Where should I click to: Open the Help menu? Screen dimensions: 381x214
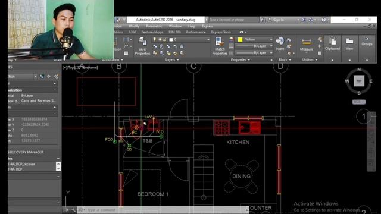coord(192,26)
